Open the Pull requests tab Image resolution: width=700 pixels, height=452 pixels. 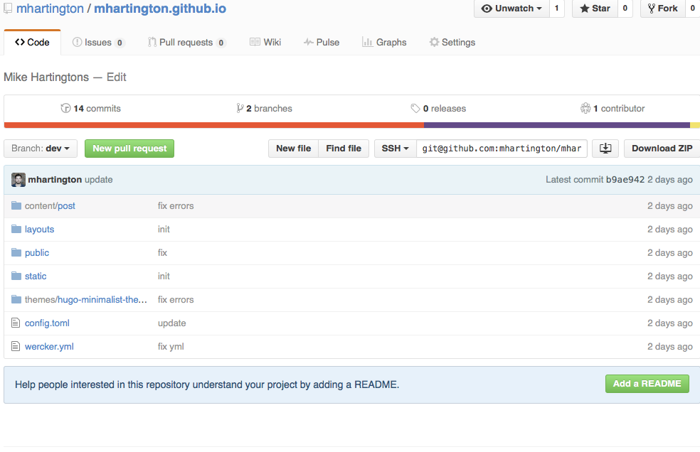186,43
